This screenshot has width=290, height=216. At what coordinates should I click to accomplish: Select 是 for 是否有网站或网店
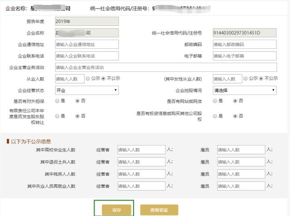pos(215,101)
